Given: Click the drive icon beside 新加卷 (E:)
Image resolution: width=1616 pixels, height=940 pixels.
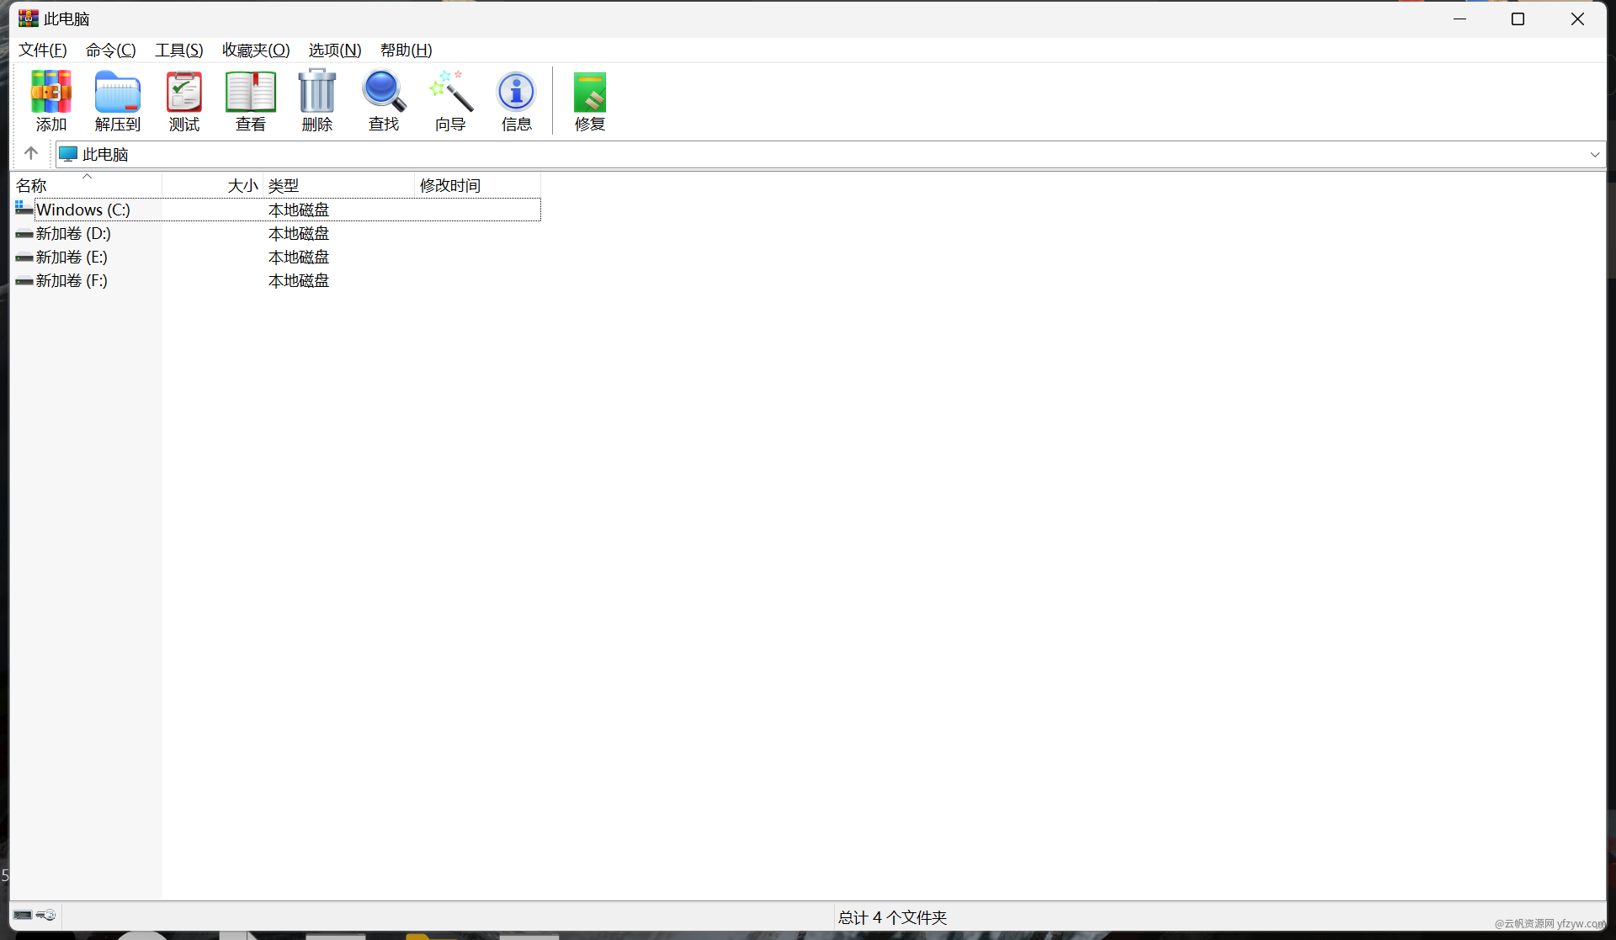Looking at the screenshot, I should 24,257.
